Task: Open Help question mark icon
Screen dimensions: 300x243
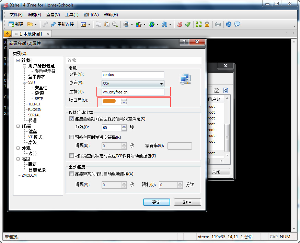Action: (229, 24)
